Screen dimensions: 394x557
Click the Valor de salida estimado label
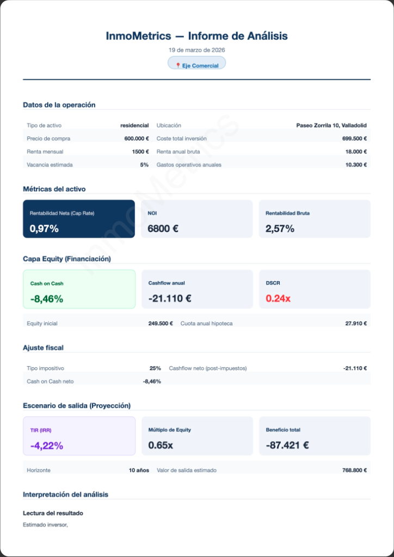187,471
